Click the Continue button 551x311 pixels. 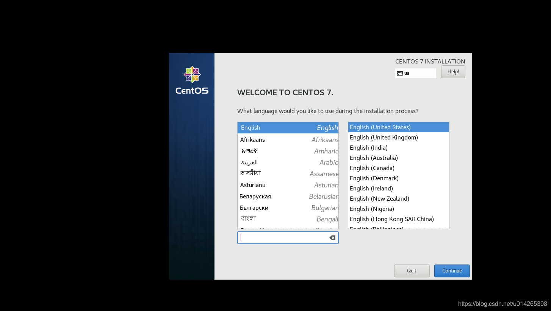pyautogui.click(x=452, y=271)
